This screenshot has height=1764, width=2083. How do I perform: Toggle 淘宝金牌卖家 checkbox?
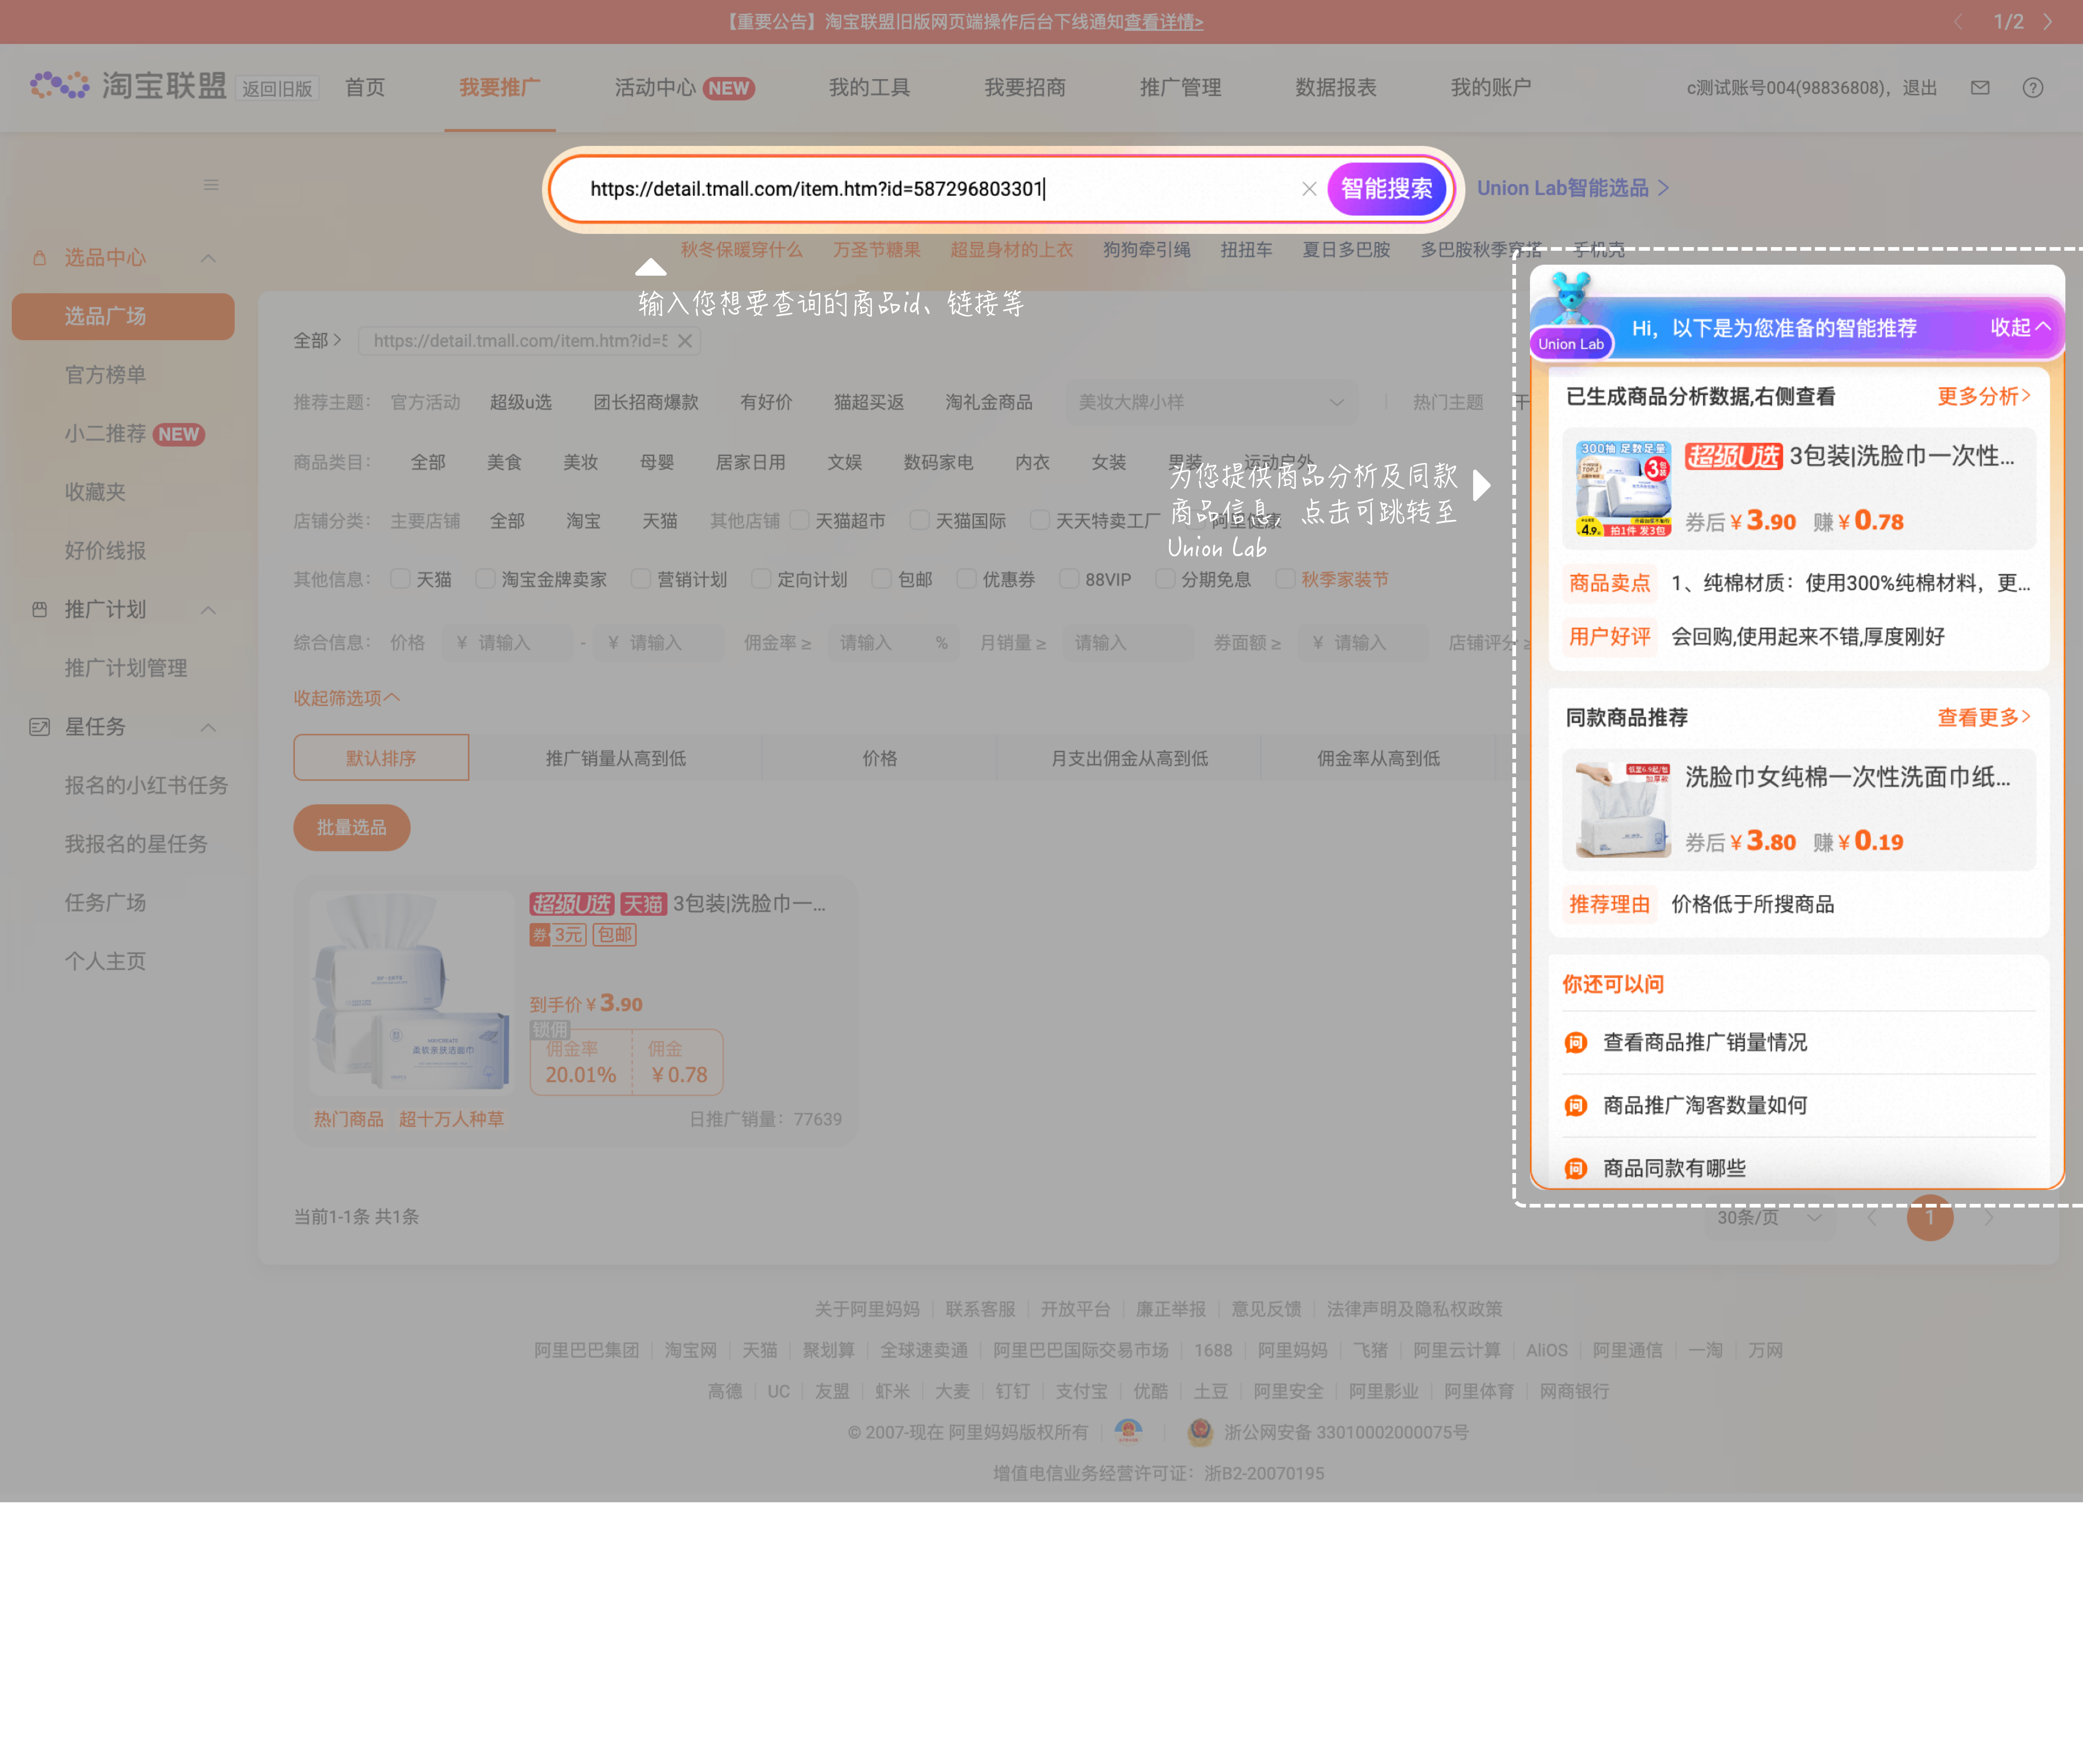pyautogui.click(x=485, y=578)
